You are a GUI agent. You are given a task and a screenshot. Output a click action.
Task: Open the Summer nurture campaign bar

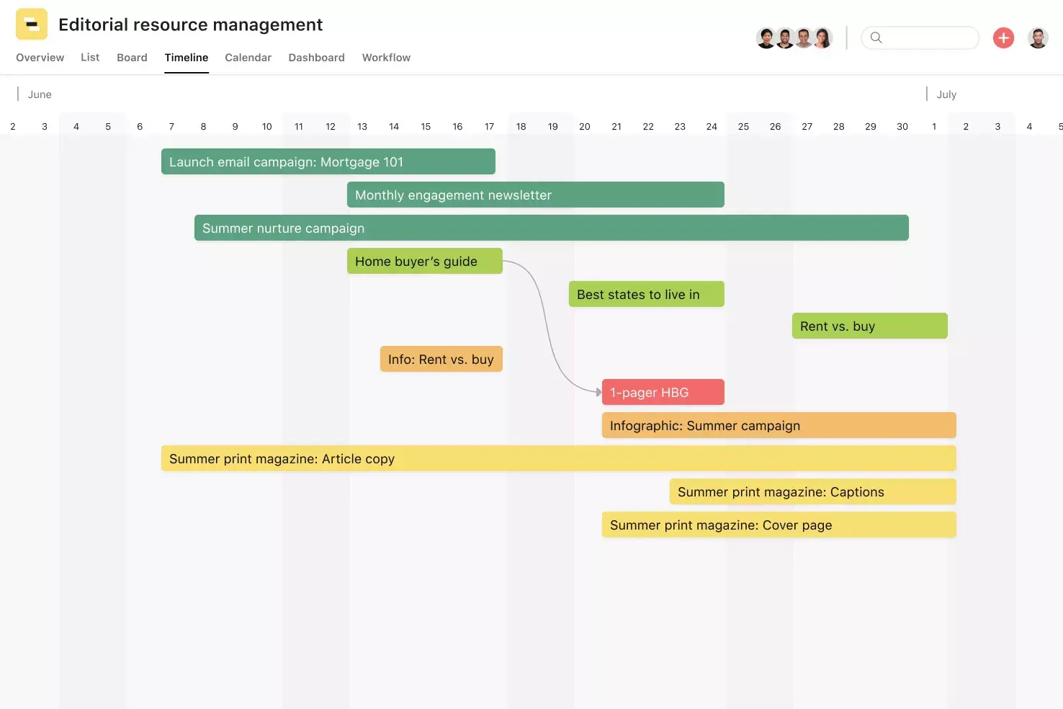coord(551,228)
